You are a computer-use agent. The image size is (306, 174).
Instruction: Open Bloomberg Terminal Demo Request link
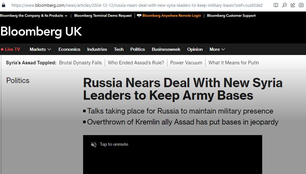click(103, 15)
